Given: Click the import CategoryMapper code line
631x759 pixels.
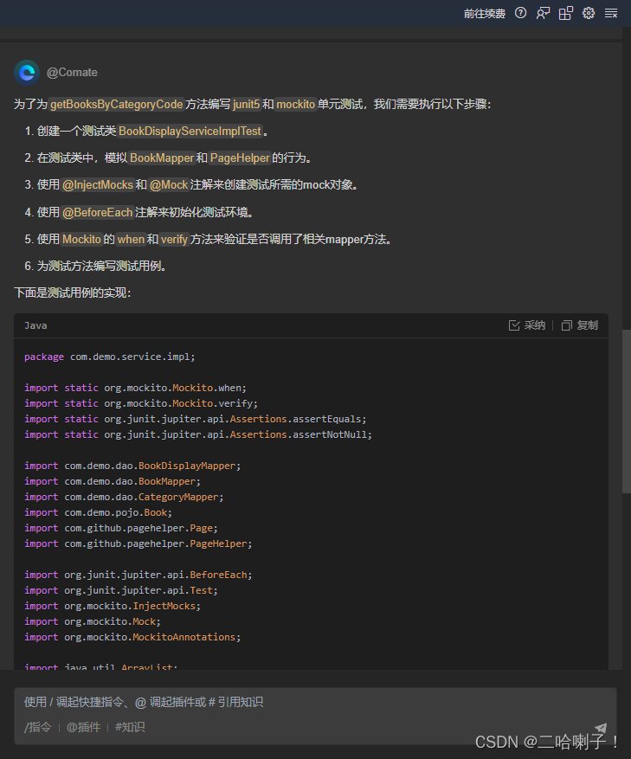Looking at the screenshot, I should click(124, 497).
